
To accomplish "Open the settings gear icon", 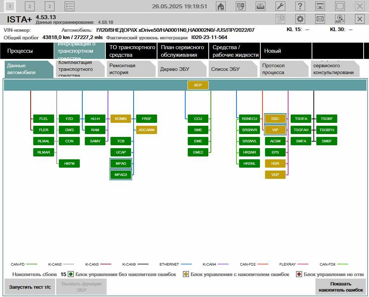I will pos(300,19).
